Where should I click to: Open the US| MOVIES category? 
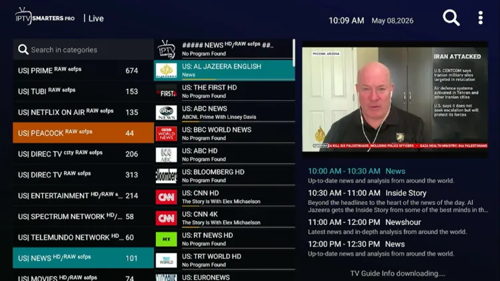tap(83, 276)
